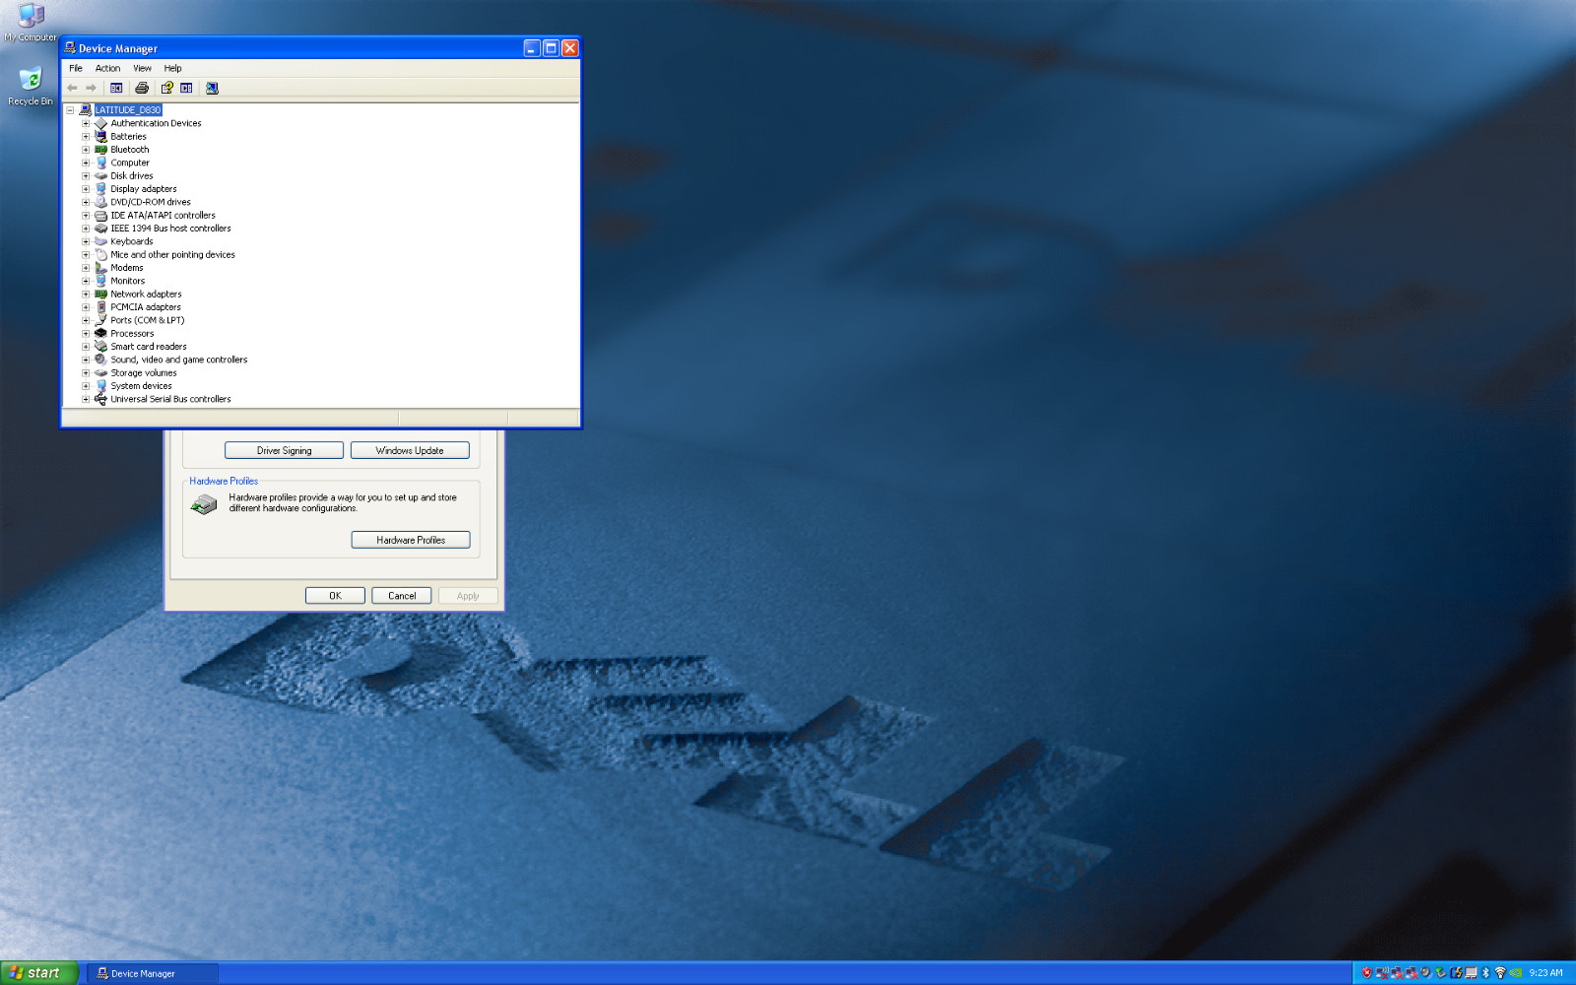Select the 'Smart card readers' label

[x=149, y=347]
